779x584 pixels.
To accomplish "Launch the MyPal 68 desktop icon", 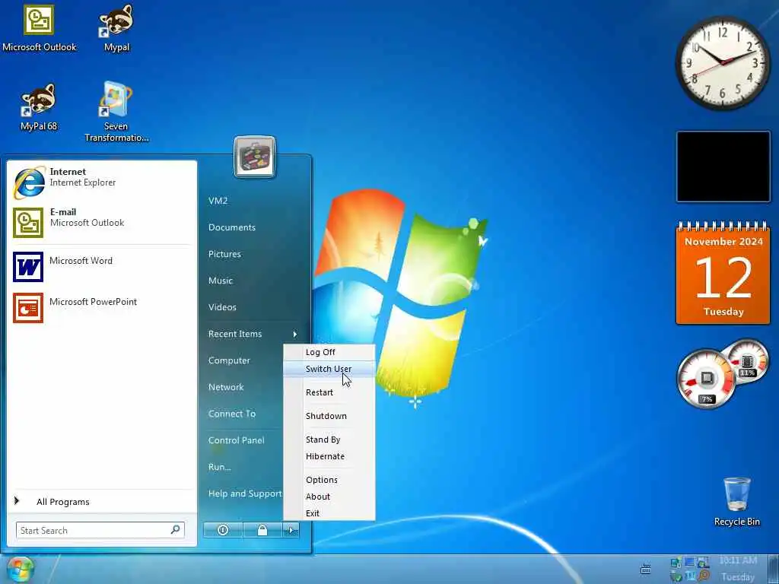I will 39,107.
